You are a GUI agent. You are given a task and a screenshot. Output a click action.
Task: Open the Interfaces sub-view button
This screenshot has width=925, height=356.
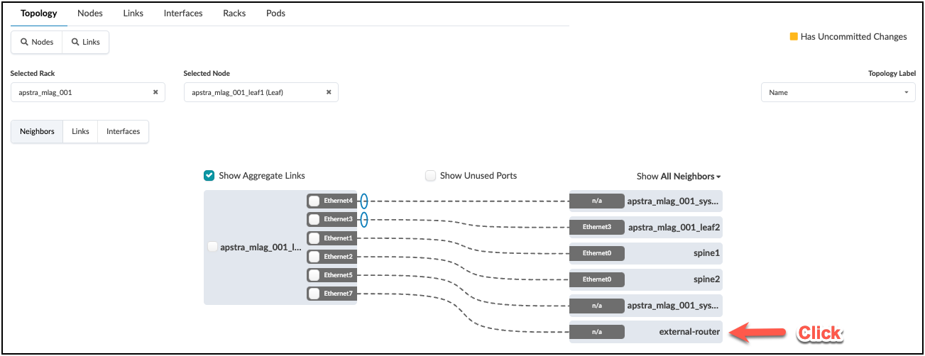click(124, 131)
